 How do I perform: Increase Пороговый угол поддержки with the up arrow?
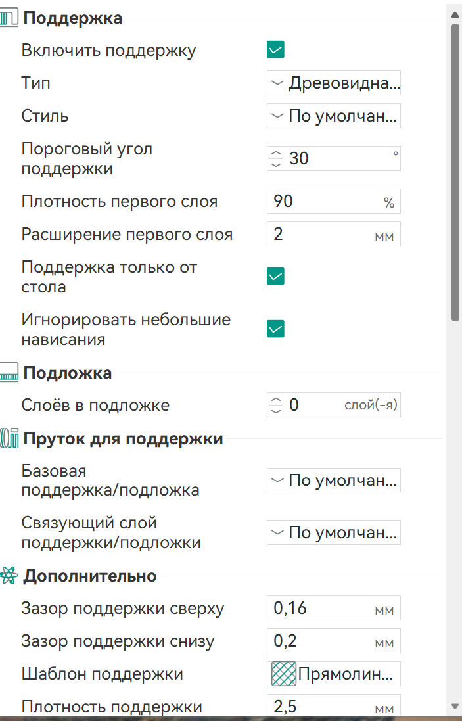[x=275, y=153]
